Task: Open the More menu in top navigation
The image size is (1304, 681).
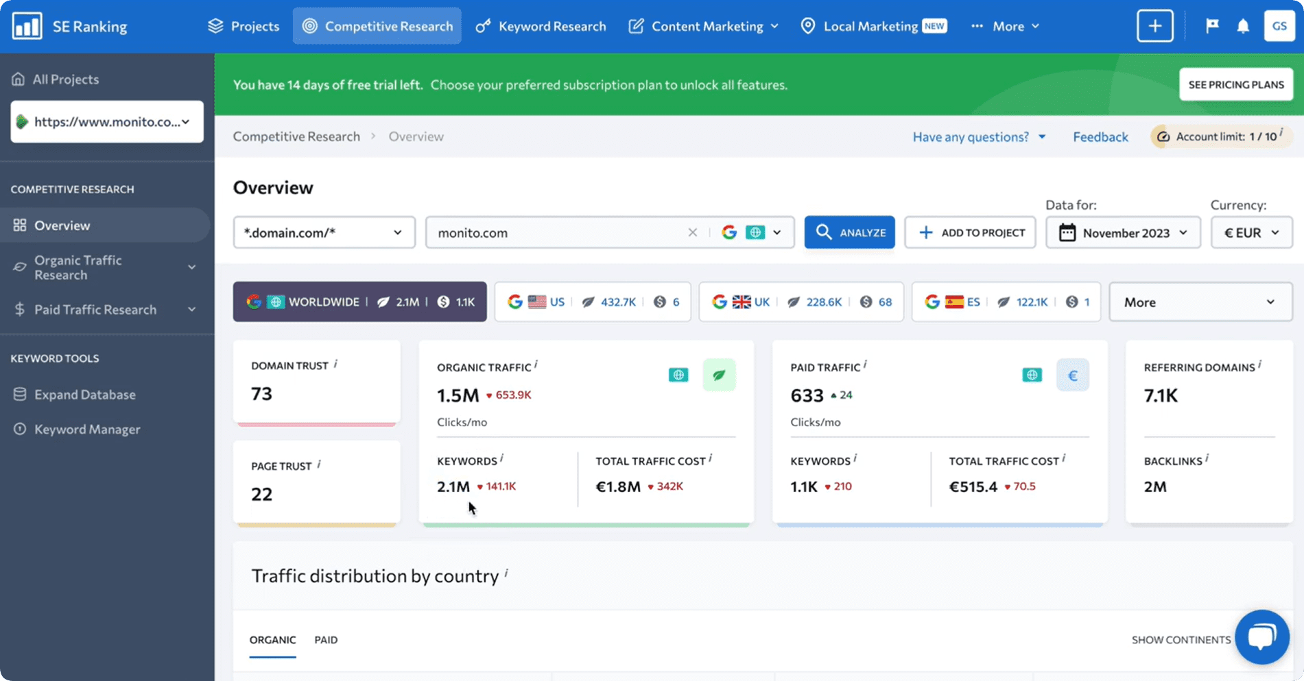Action: click(1006, 26)
